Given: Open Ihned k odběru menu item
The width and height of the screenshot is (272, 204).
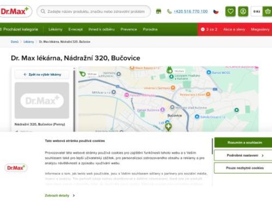Looking at the screenshot, I should [102, 29].
